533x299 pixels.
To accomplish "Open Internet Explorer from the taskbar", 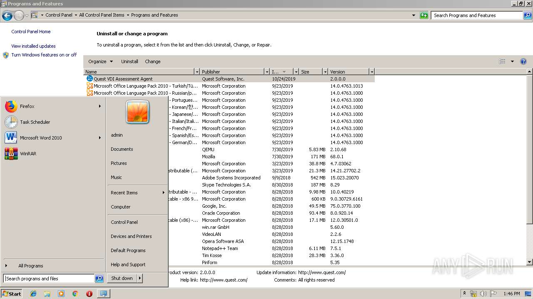I will point(33,294).
